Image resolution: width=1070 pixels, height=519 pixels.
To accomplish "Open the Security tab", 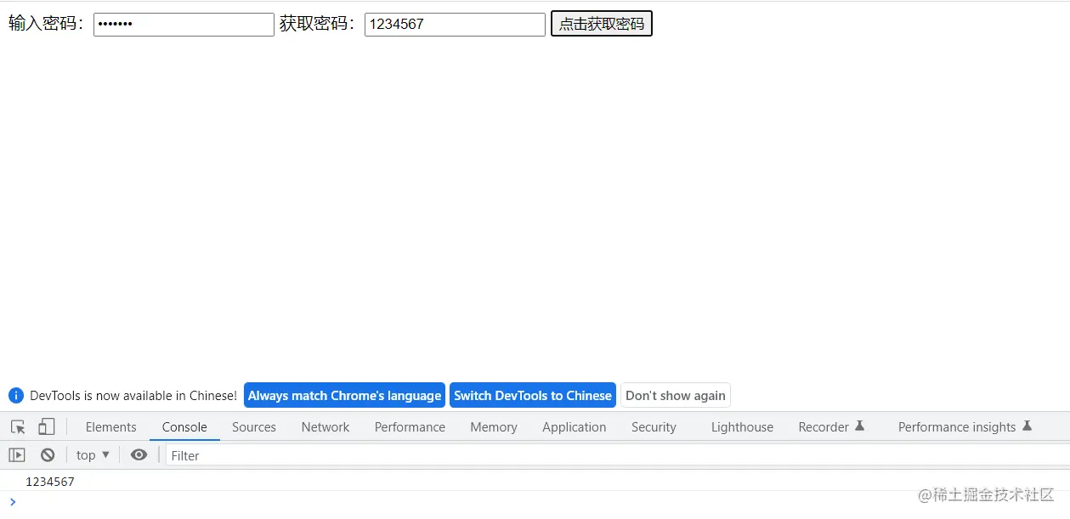I will tap(654, 427).
